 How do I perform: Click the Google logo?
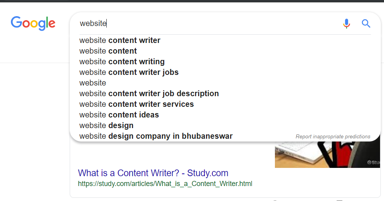click(x=33, y=23)
